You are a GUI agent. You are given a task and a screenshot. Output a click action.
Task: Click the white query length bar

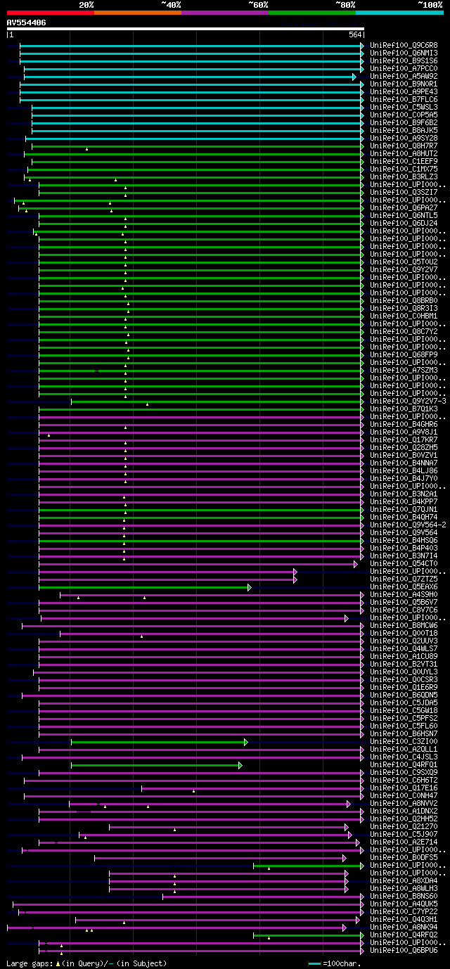(x=186, y=29)
